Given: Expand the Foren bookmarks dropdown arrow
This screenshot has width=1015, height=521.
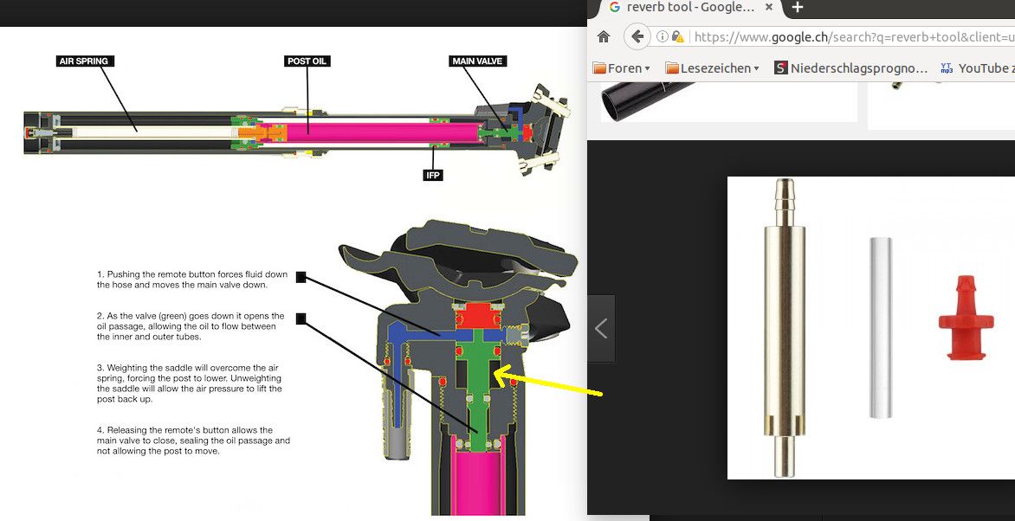Looking at the screenshot, I should [647, 68].
